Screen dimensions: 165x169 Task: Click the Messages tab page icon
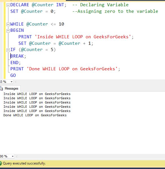(x=1, y=88)
